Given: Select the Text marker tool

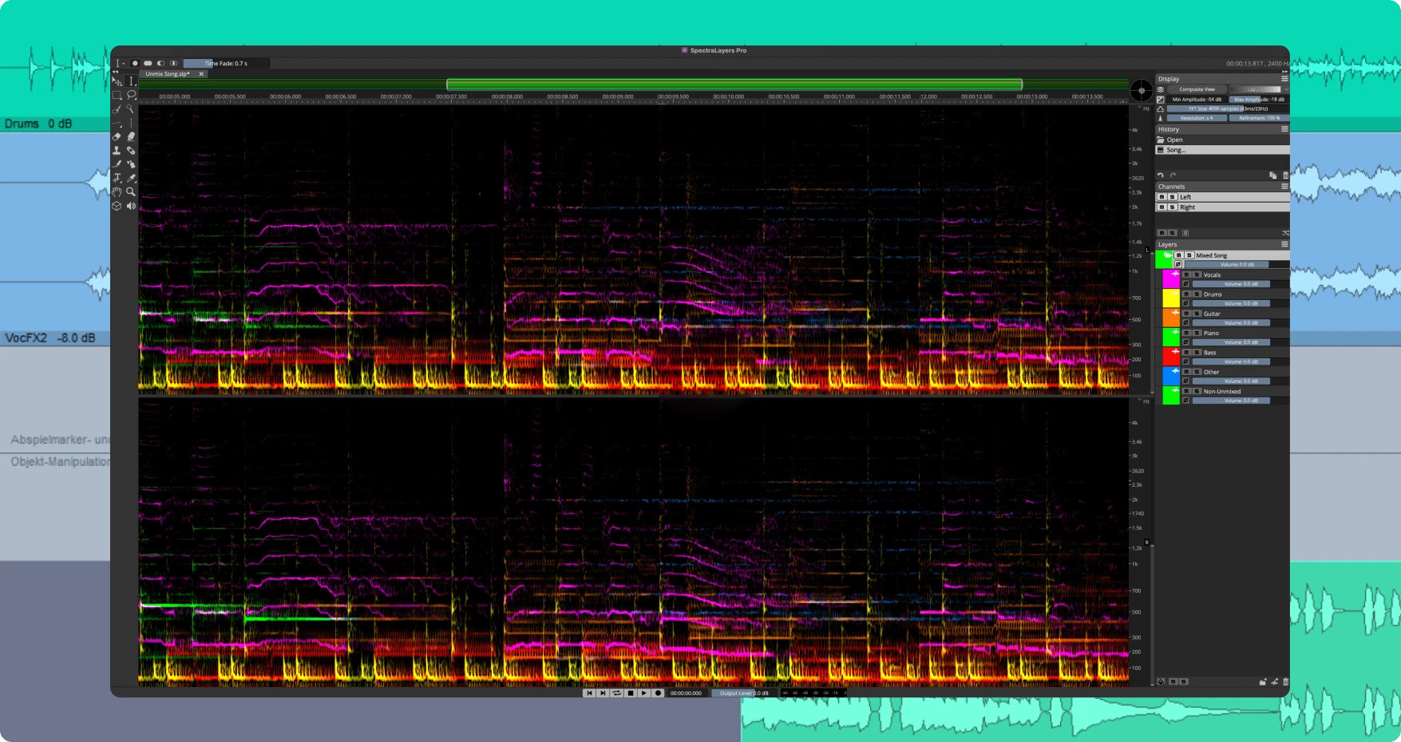Looking at the screenshot, I should tap(117, 178).
